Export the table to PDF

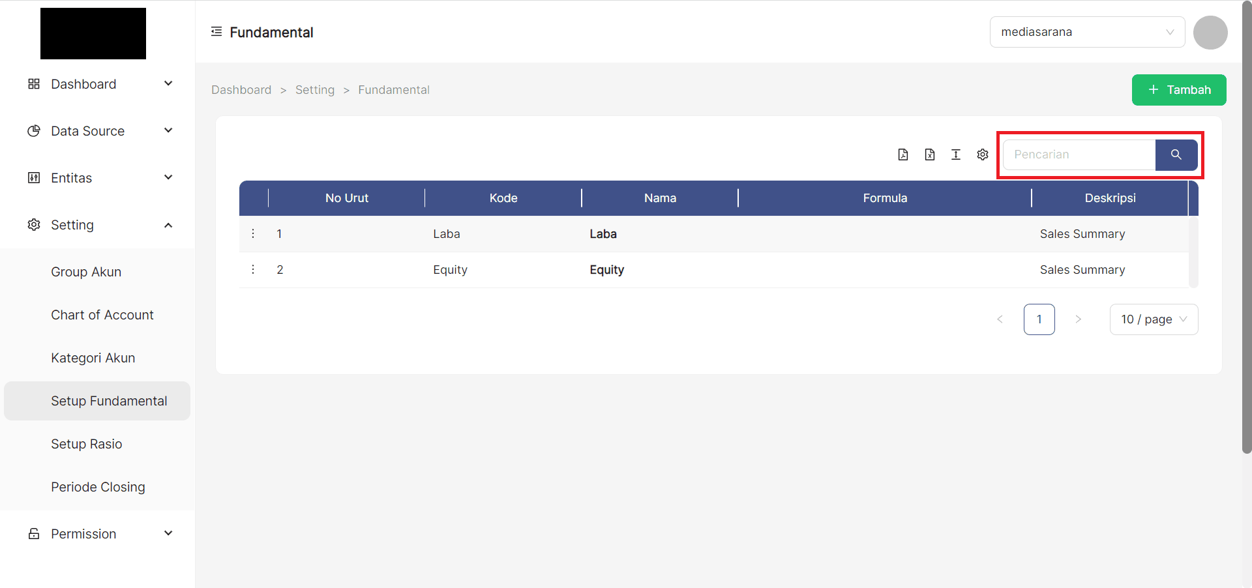(903, 154)
